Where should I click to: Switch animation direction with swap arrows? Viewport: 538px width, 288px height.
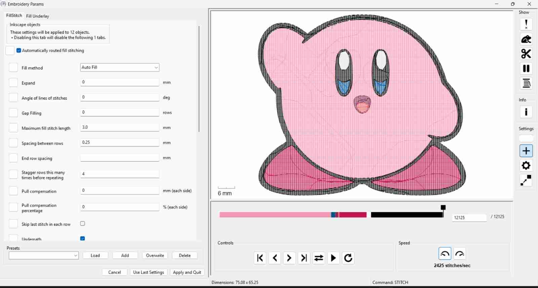[319, 258]
